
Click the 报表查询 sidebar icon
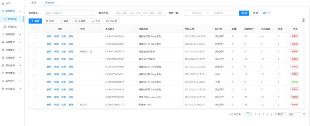point(3,65)
